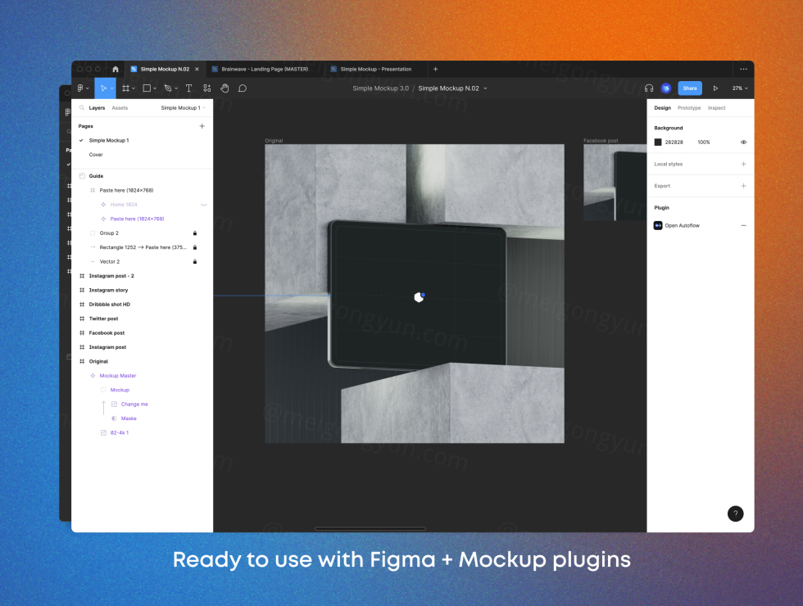The height and width of the screenshot is (606, 803).
Task: Expand the Simple Mockup 1 page selector
Action: [183, 108]
